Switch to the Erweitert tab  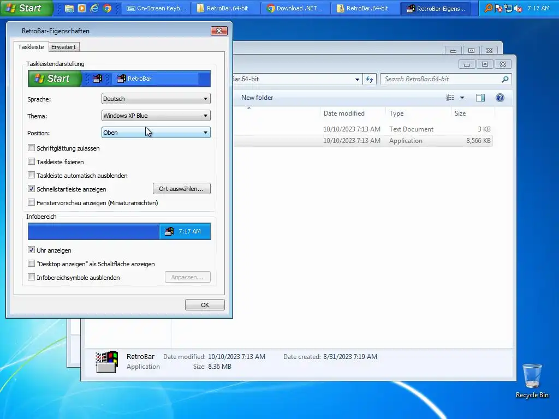click(63, 47)
